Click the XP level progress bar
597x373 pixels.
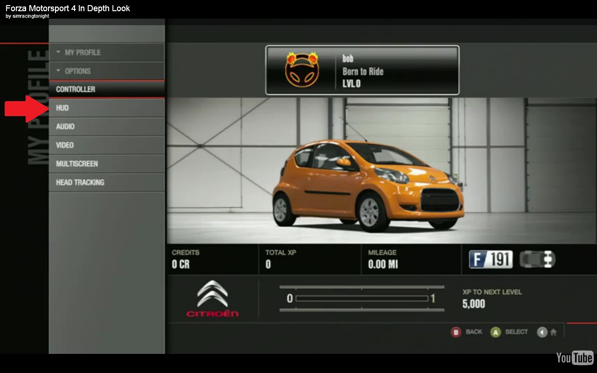coord(362,298)
